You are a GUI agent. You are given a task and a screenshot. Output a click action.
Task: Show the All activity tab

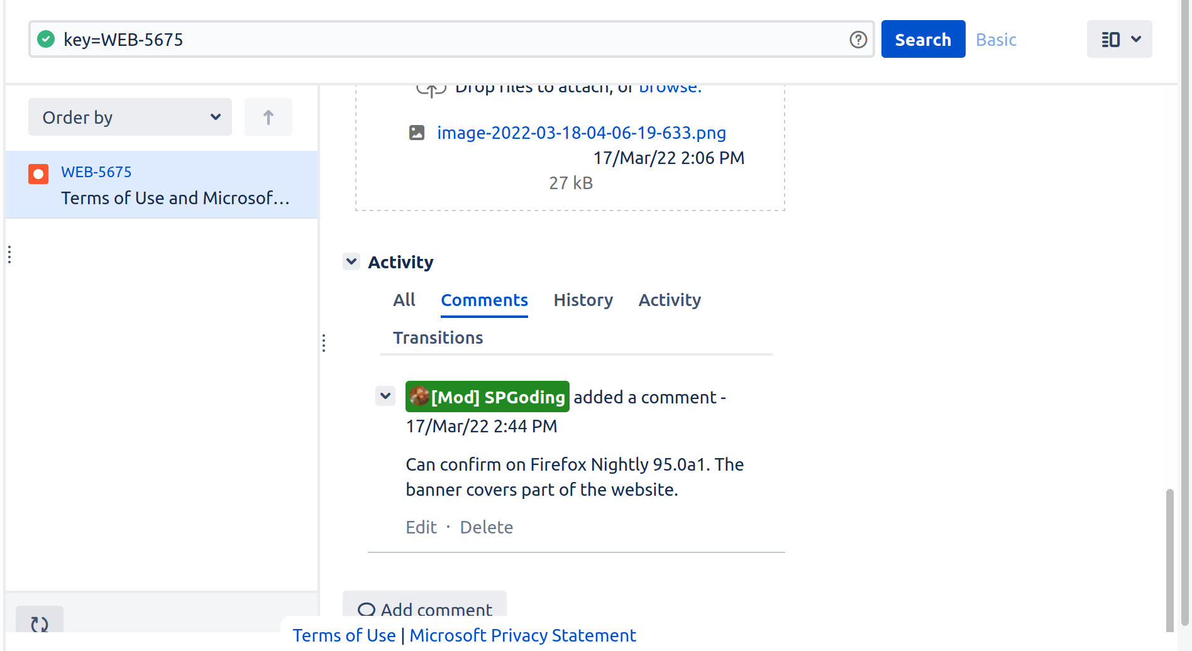pyautogui.click(x=404, y=300)
